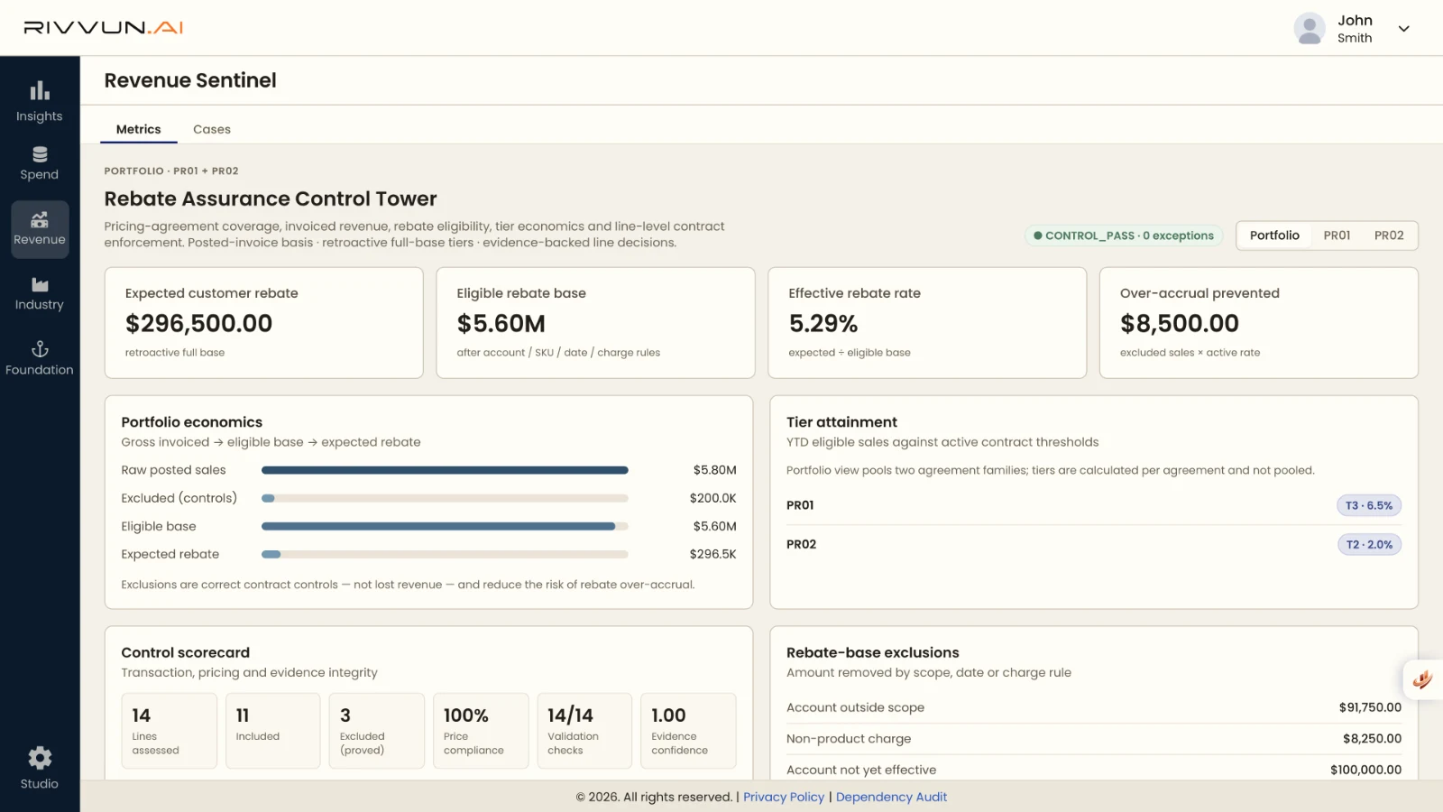Click the 14/14 Validation checks tile

pyautogui.click(x=584, y=731)
